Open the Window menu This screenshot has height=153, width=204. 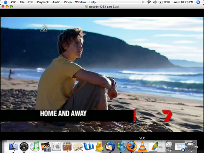pos(80,2)
